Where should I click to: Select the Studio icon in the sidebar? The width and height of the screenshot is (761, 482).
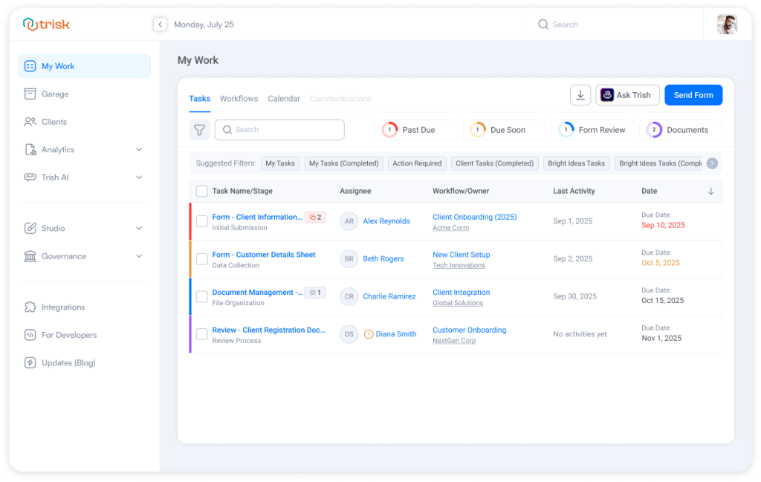30,228
